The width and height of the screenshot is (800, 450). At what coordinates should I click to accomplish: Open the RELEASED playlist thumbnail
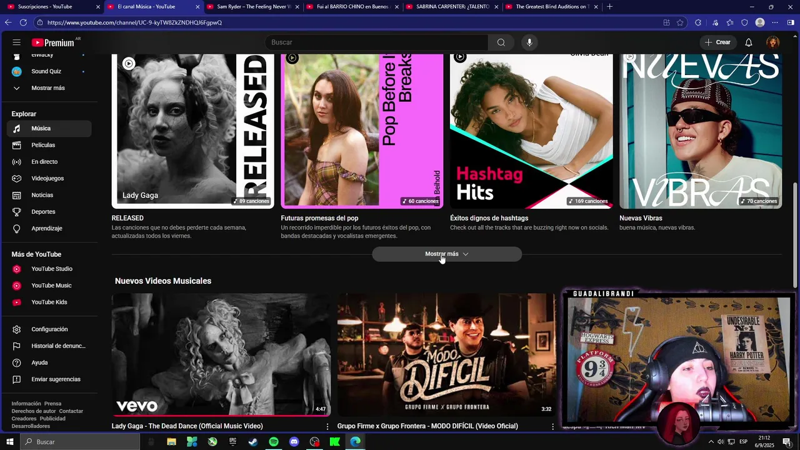192,131
